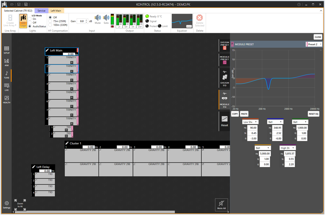Close the Module EQ panel
325x215 pixels.
click(x=318, y=37)
